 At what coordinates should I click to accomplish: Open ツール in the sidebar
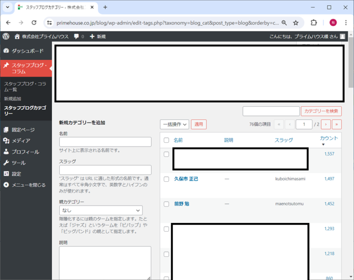[26, 163]
